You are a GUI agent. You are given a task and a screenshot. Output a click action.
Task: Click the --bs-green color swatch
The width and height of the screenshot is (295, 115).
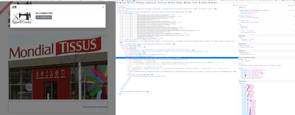248,94
